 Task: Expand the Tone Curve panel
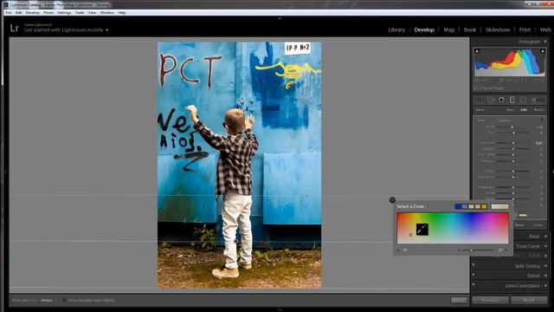tap(545, 246)
